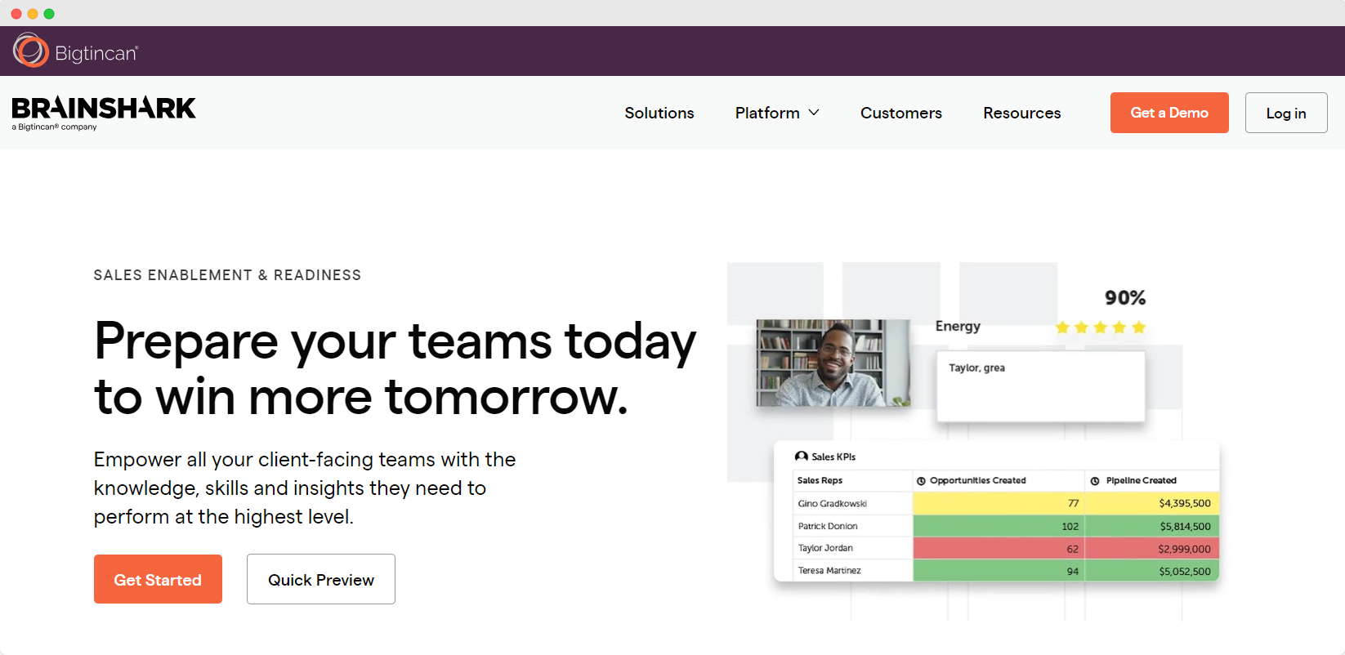
Task: Click the Get a Demo button
Action: coord(1169,113)
